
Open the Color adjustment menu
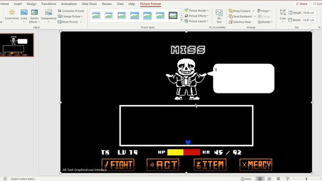24,16
